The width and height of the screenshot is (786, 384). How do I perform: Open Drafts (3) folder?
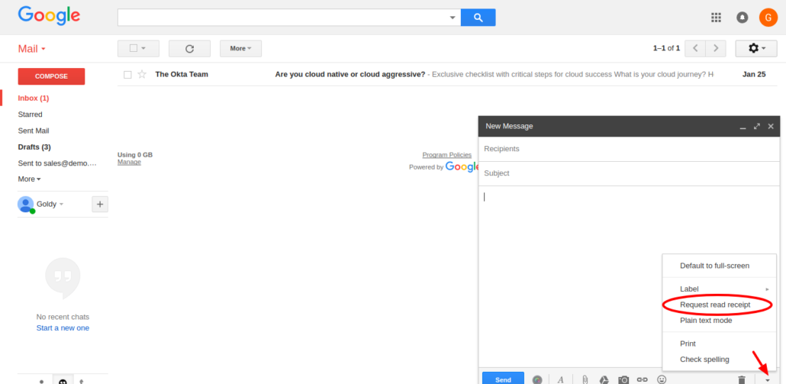coord(34,147)
